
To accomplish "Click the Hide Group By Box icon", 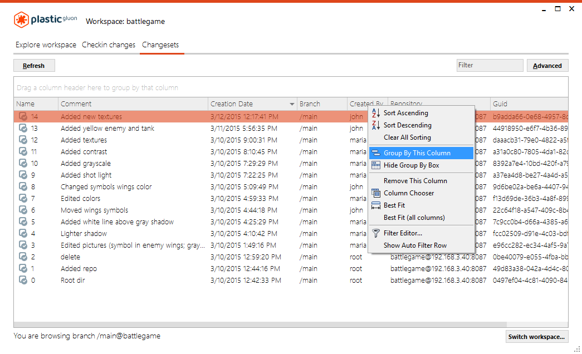I will coord(375,165).
